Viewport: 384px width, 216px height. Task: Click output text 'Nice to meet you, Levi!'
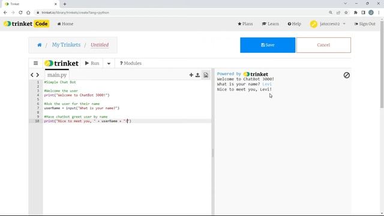coord(244,89)
